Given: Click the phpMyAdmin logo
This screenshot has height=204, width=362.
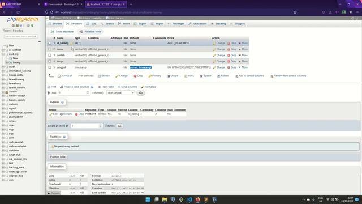Looking at the screenshot, I should [23, 19].
